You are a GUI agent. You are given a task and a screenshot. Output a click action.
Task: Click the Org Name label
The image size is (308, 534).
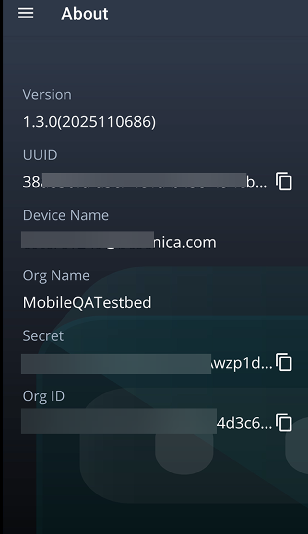pos(56,276)
